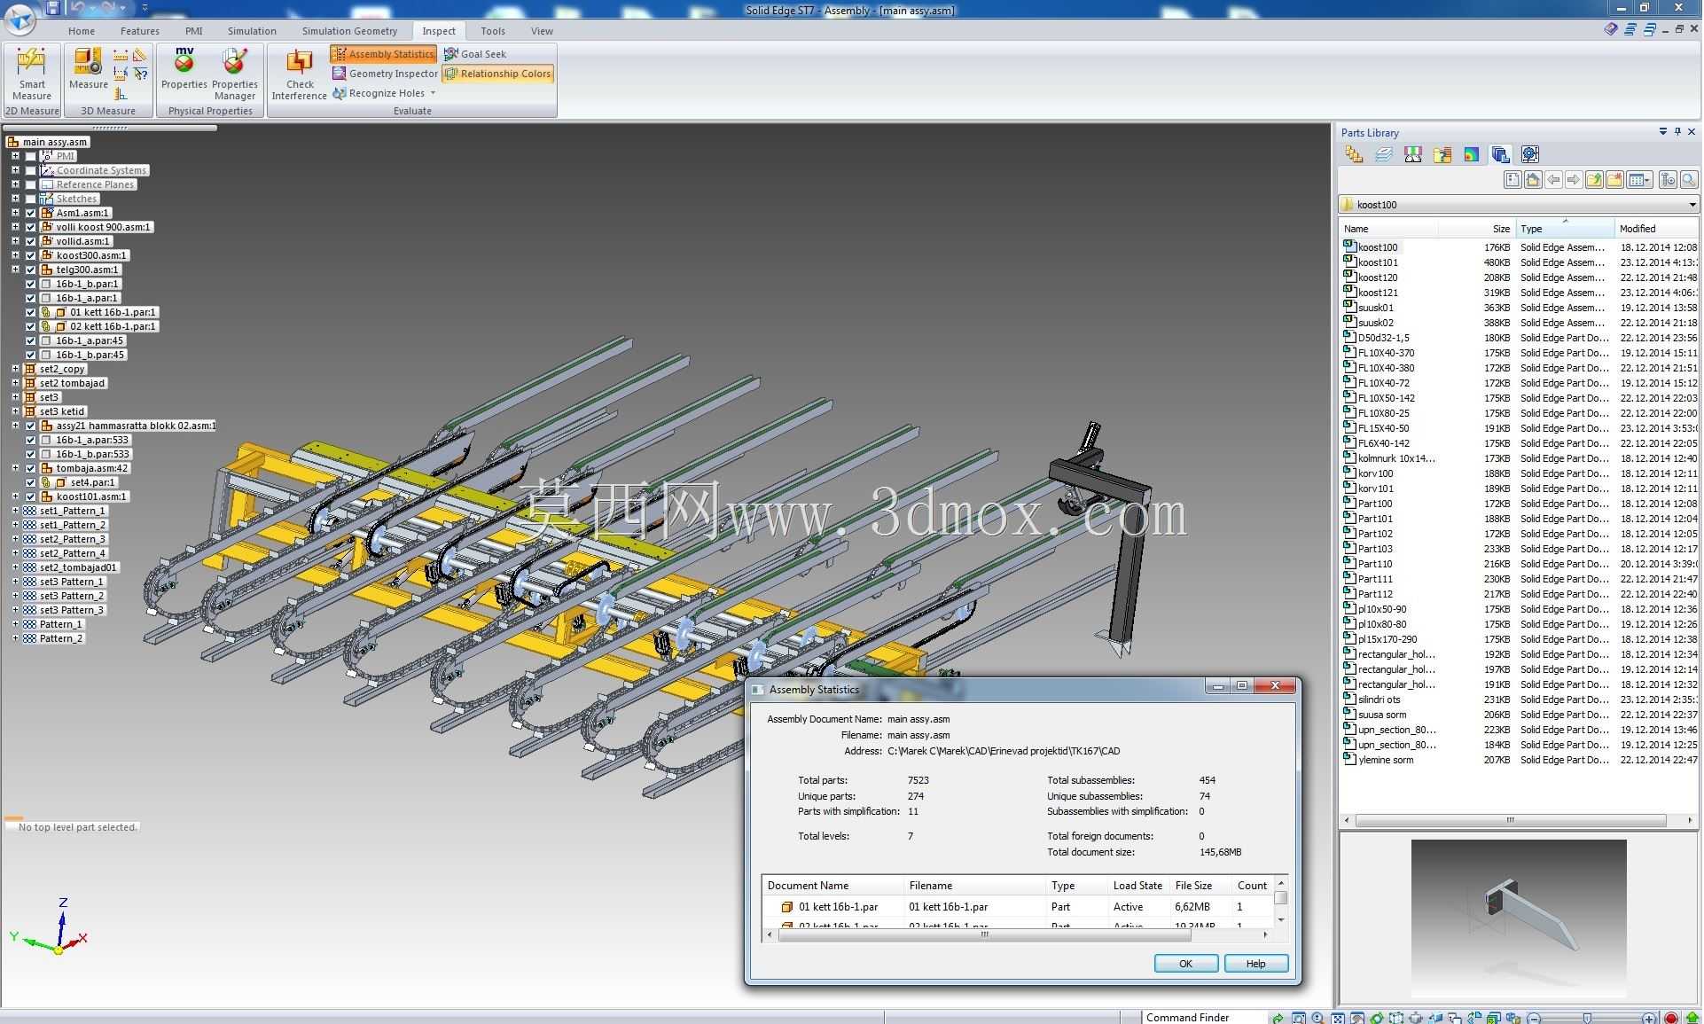
Task: Click Zoom Area in status bar
Action: (1299, 1018)
